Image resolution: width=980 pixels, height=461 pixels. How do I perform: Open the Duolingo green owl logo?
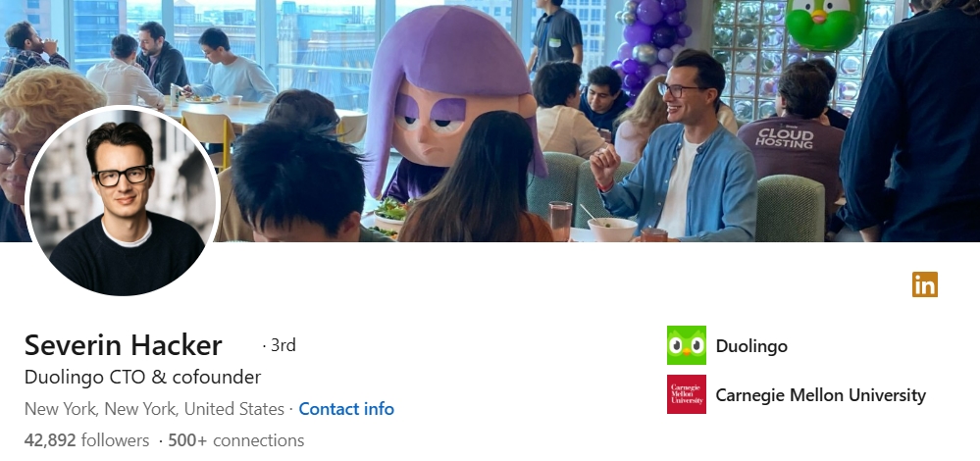click(687, 345)
